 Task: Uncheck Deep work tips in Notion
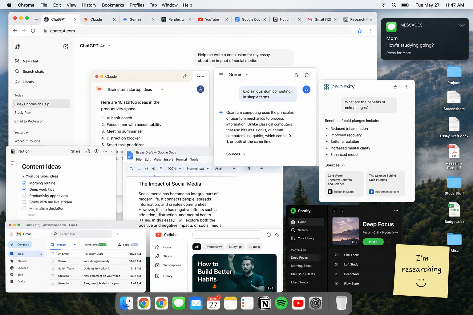(24, 189)
